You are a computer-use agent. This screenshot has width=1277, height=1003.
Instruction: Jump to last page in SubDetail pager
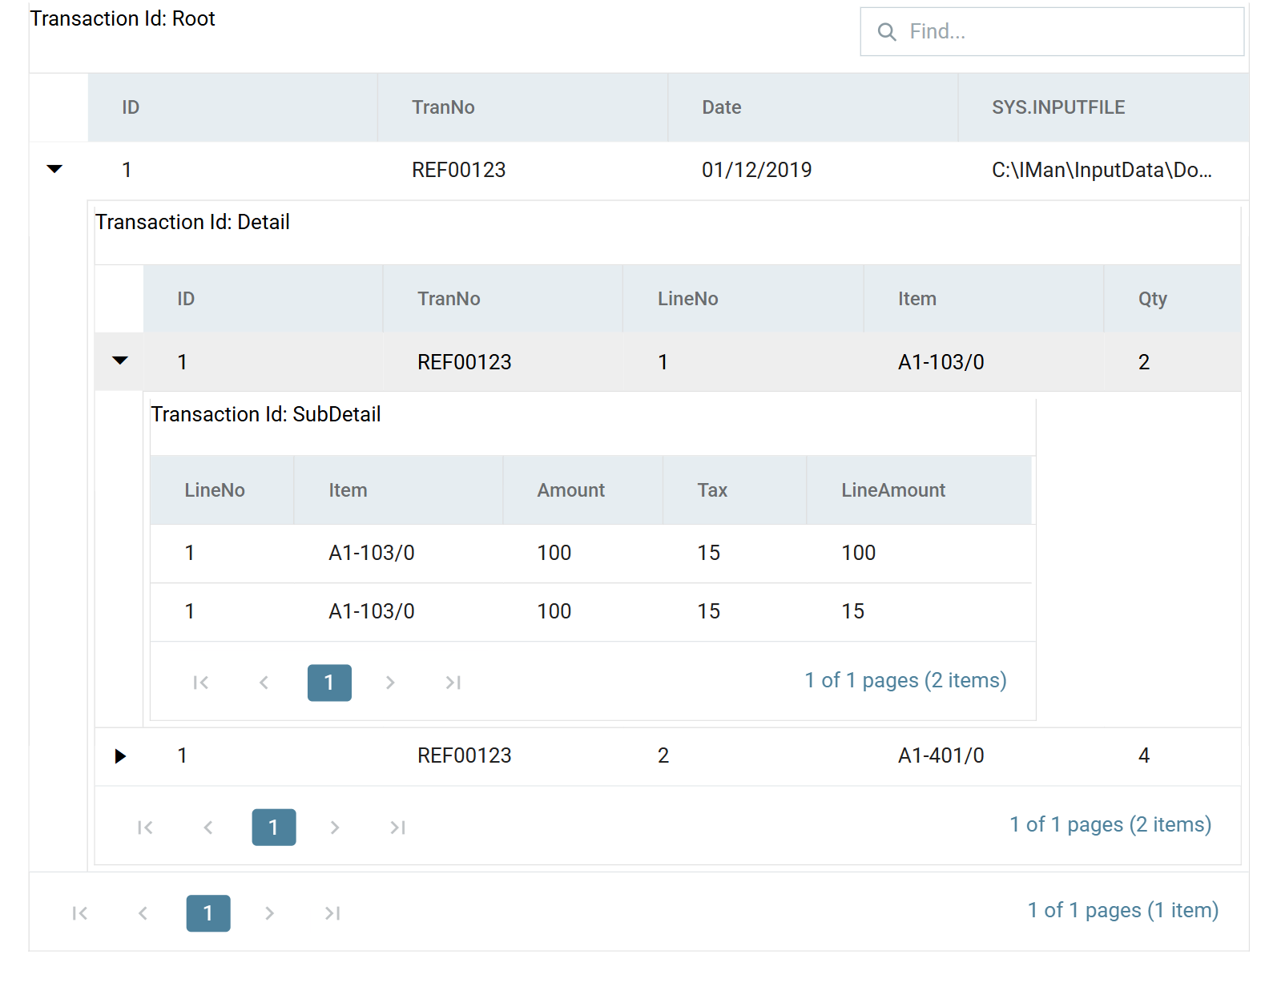[x=453, y=683]
